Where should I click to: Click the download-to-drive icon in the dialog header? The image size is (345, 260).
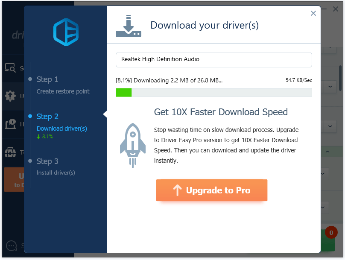click(x=129, y=26)
